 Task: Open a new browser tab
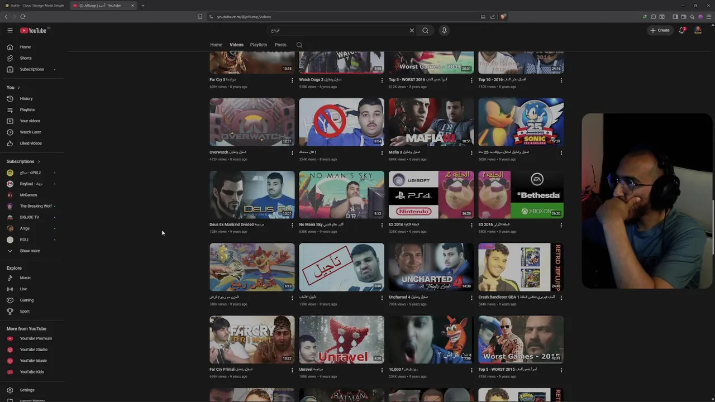click(142, 6)
